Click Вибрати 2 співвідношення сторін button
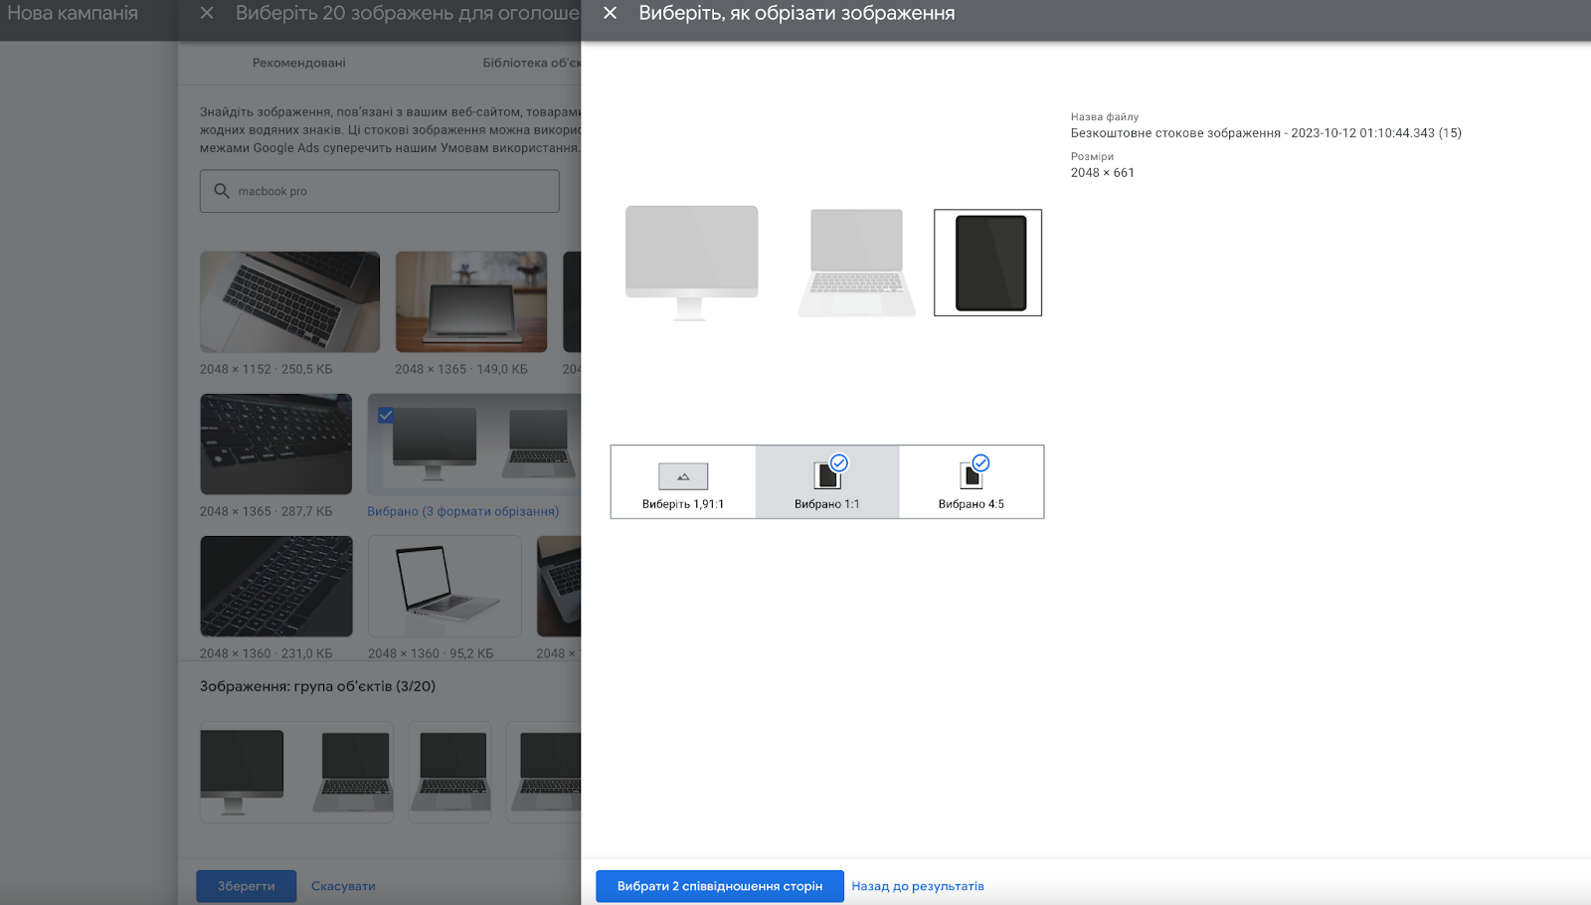 719,886
